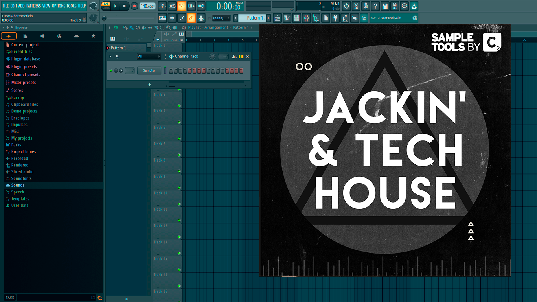Open the shopping cart content library
The image size is (537, 302).
[364, 18]
